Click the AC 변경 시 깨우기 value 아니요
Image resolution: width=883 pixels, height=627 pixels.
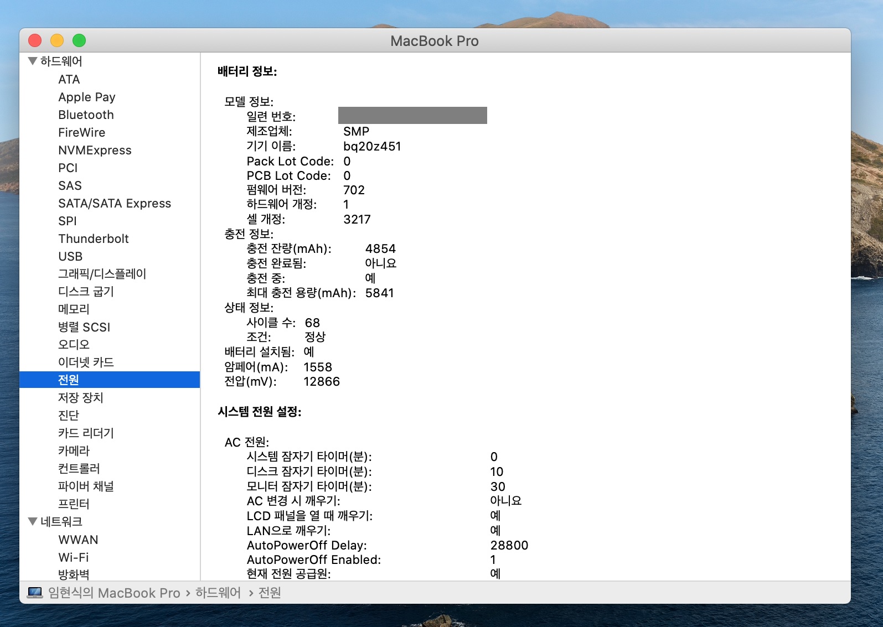[506, 500]
